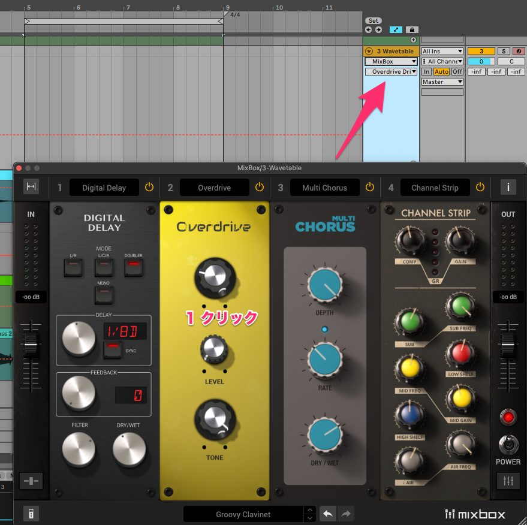Click the Auto monitor button
The width and height of the screenshot is (527, 525).
441,72
